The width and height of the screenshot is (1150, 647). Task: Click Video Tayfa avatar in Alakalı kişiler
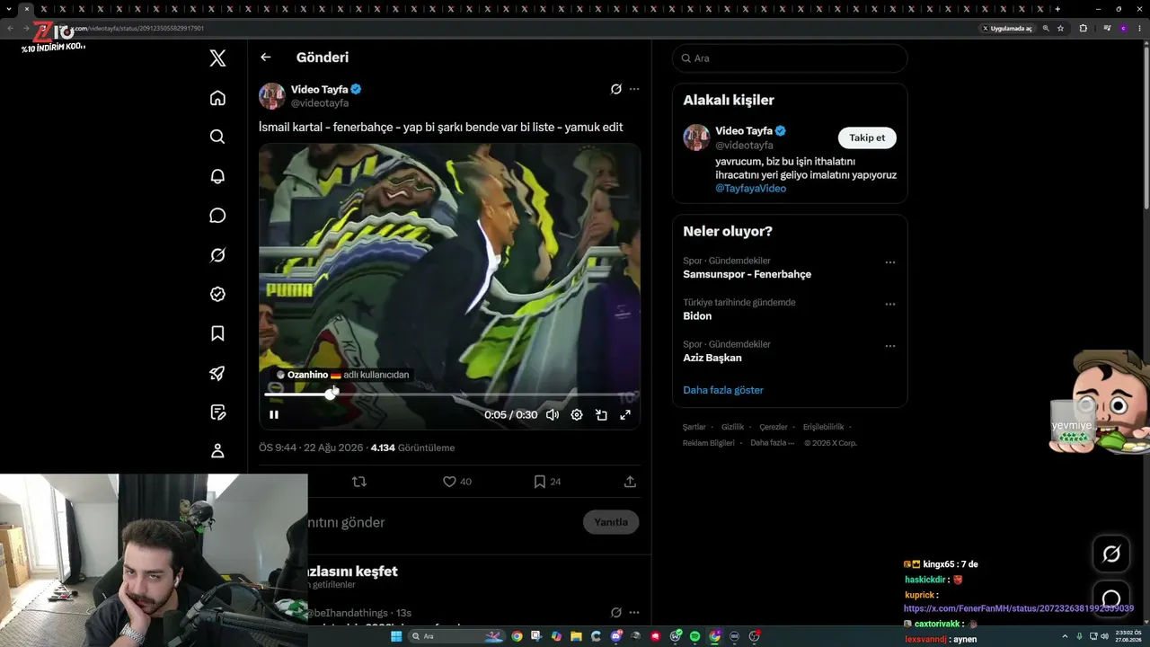pyautogui.click(x=696, y=137)
